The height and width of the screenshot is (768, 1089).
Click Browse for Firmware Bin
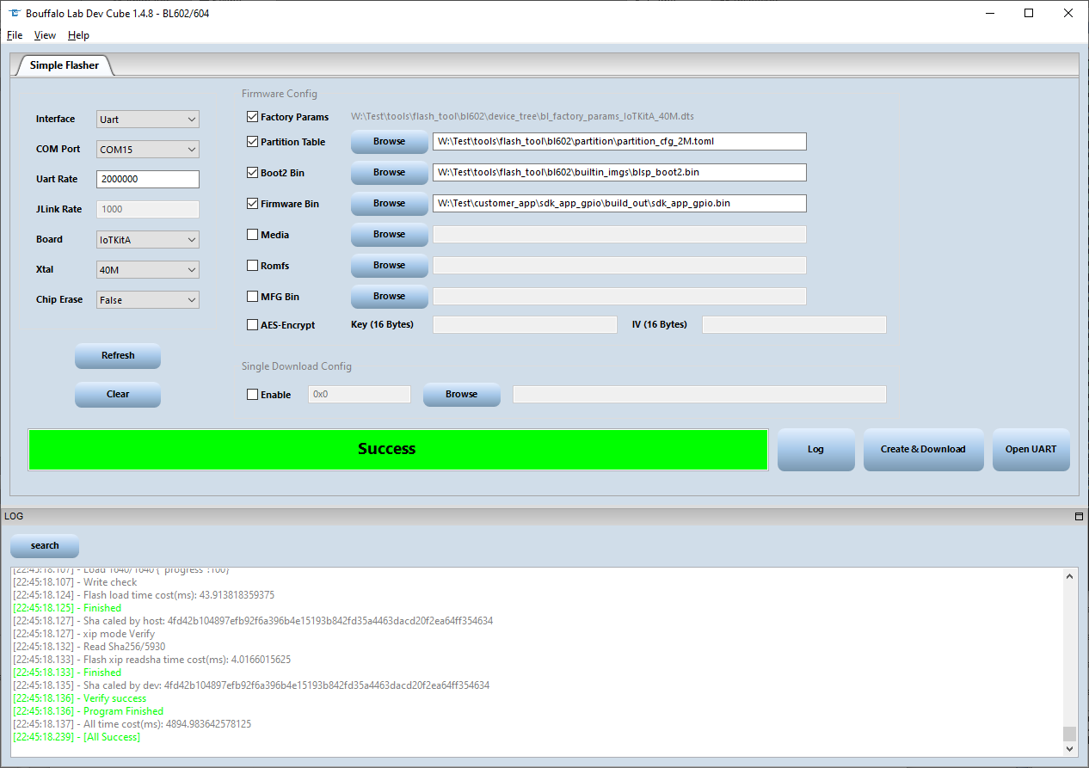[389, 204]
